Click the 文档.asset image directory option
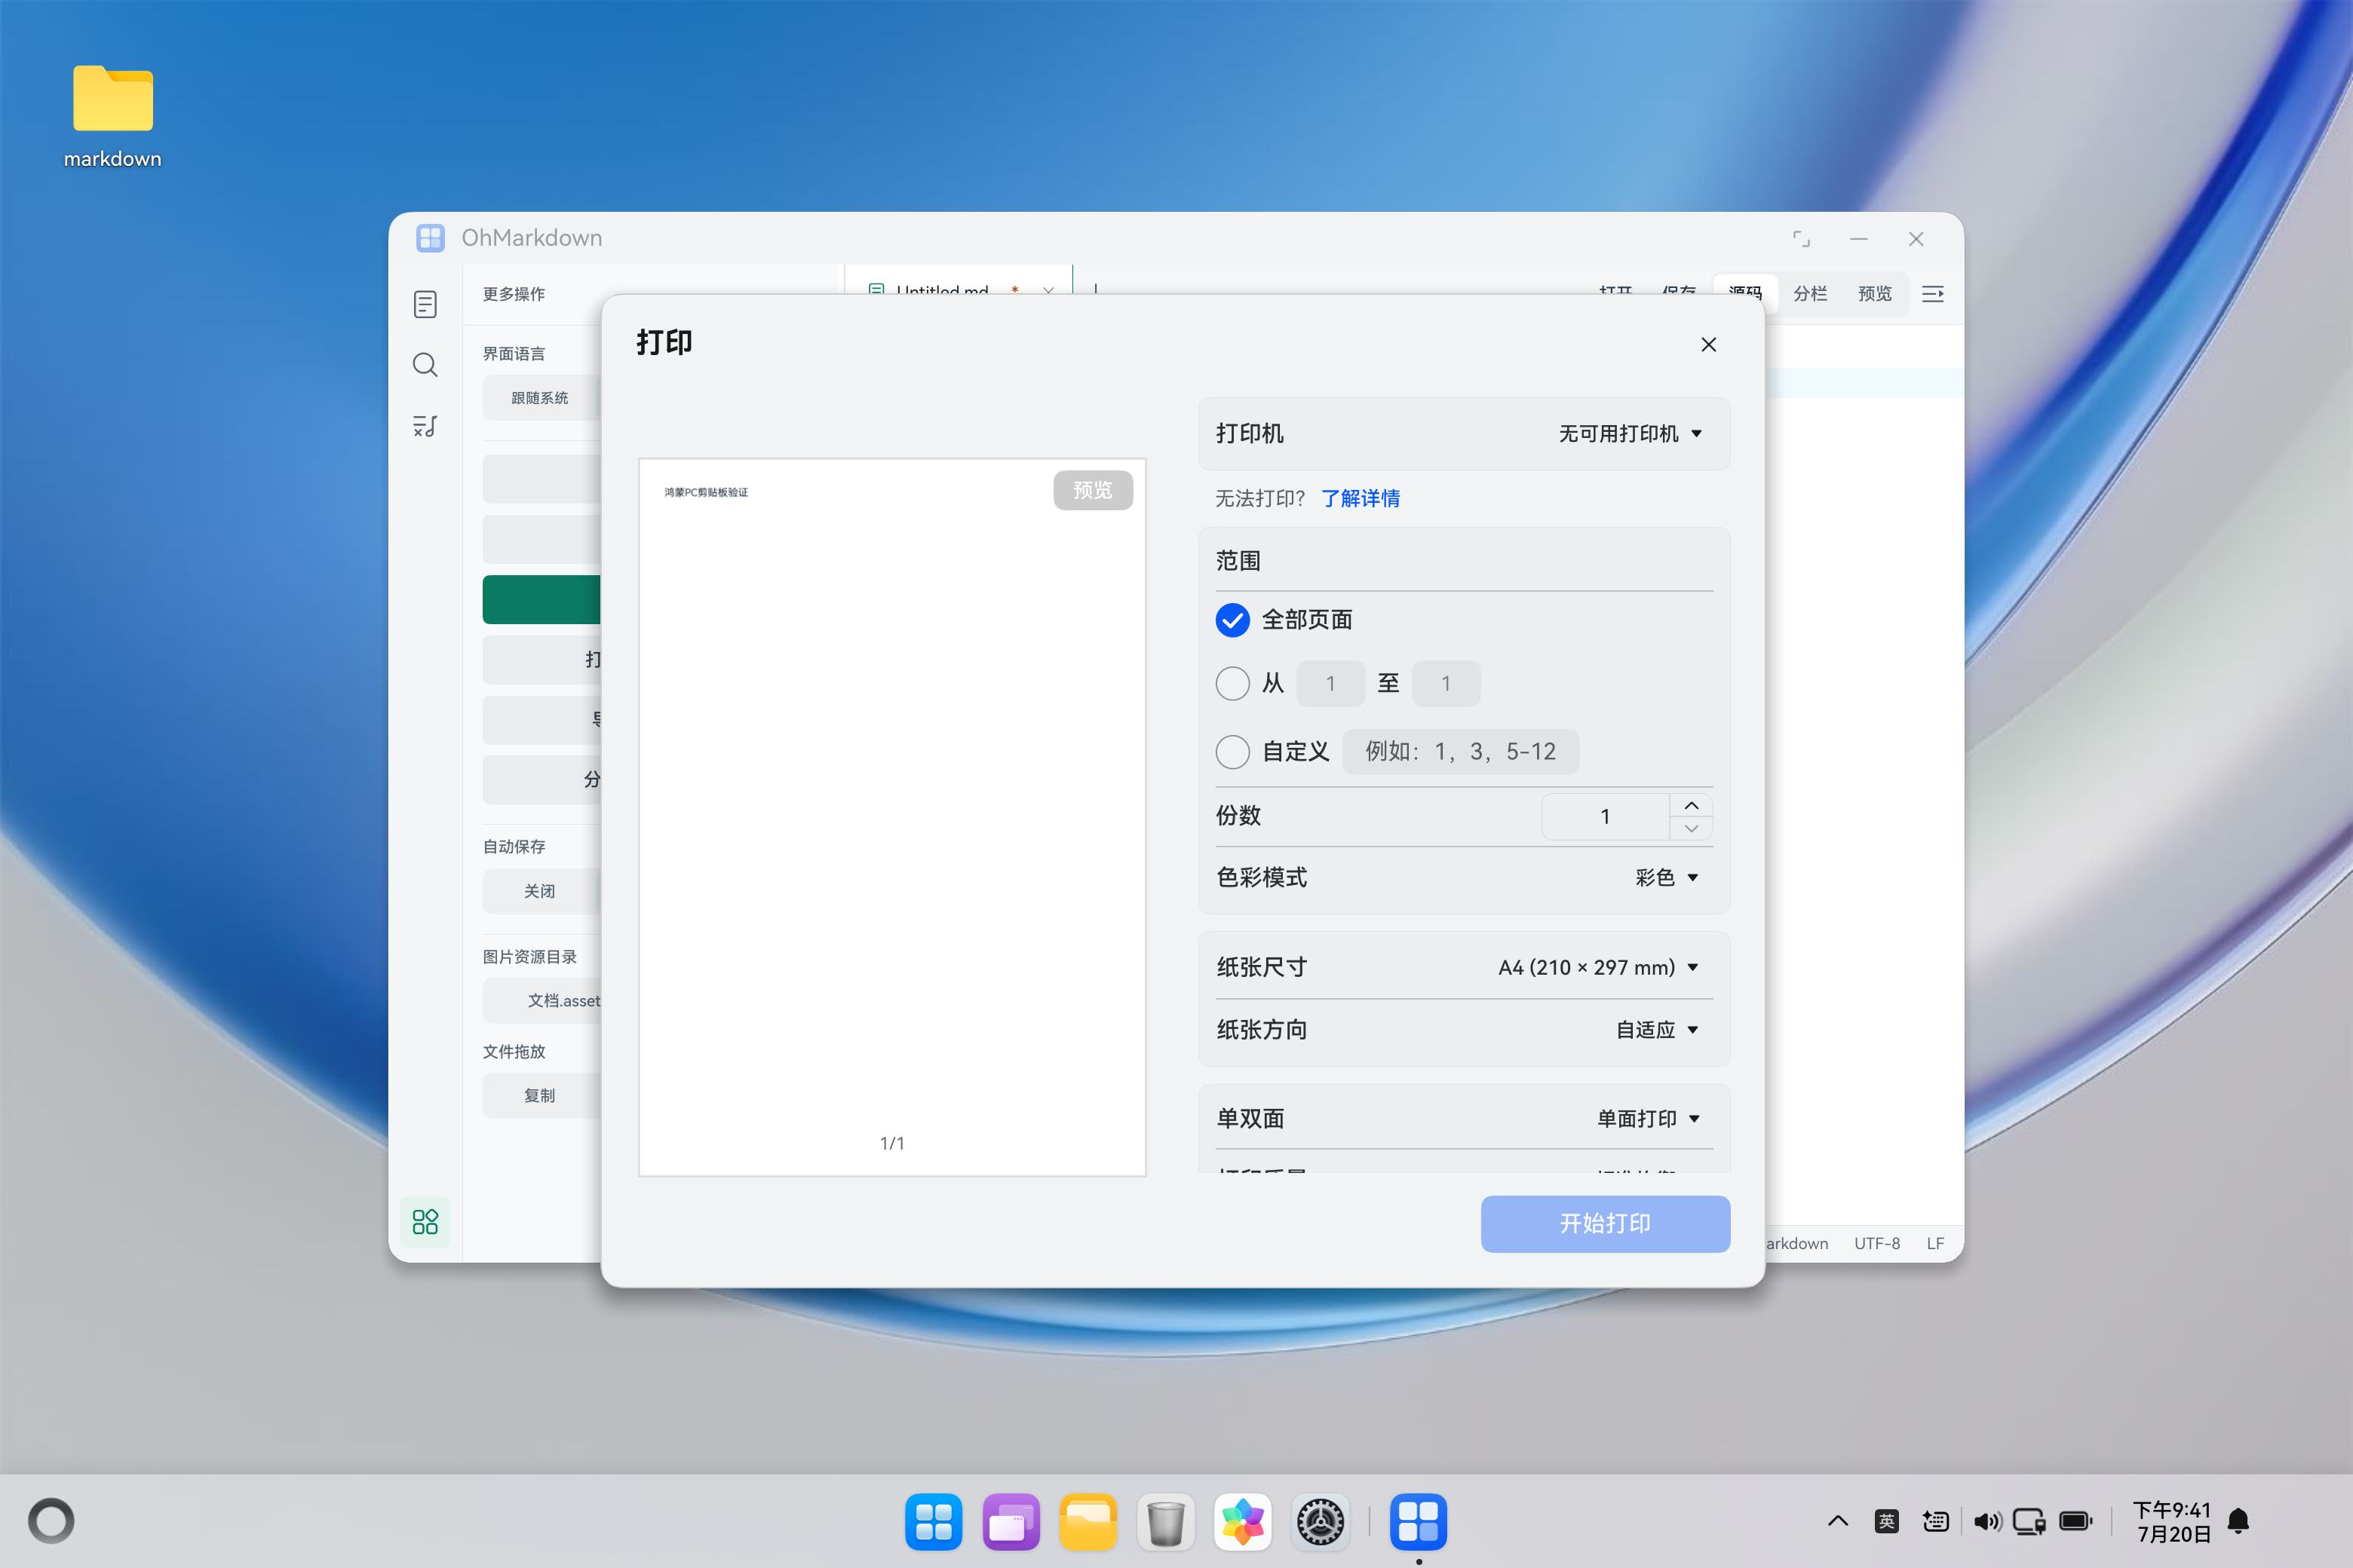This screenshot has height=1568, width=2353. pos(542,1000)
